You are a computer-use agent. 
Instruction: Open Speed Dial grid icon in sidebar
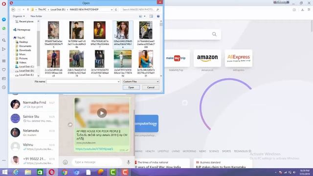[4, 61]
